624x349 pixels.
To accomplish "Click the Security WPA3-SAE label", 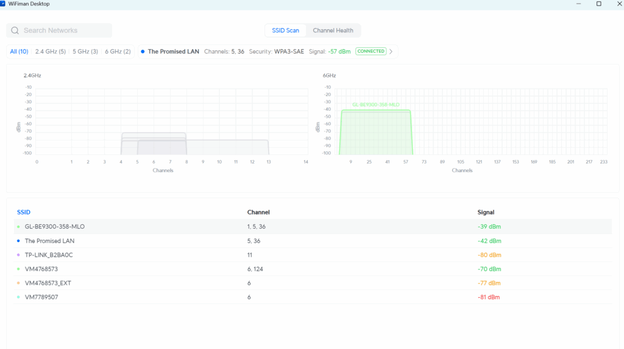I will [x=277, y=52].
